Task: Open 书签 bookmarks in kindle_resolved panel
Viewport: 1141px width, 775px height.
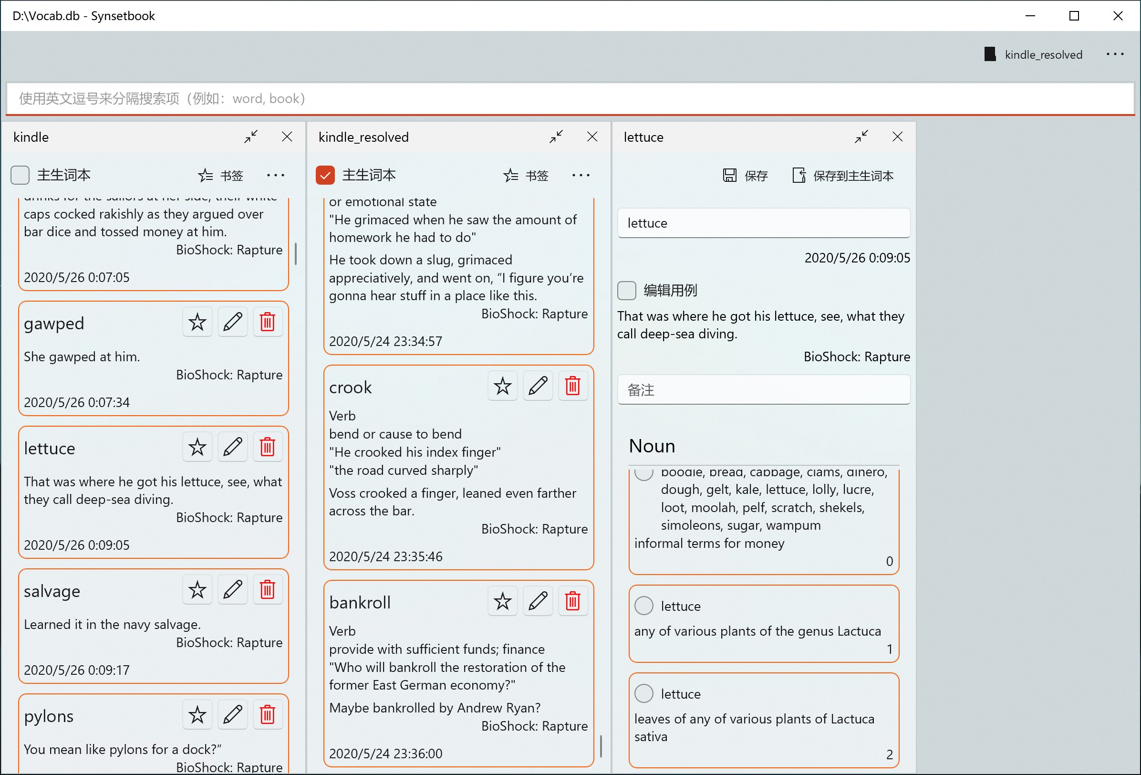Action: tap(526, 175)
